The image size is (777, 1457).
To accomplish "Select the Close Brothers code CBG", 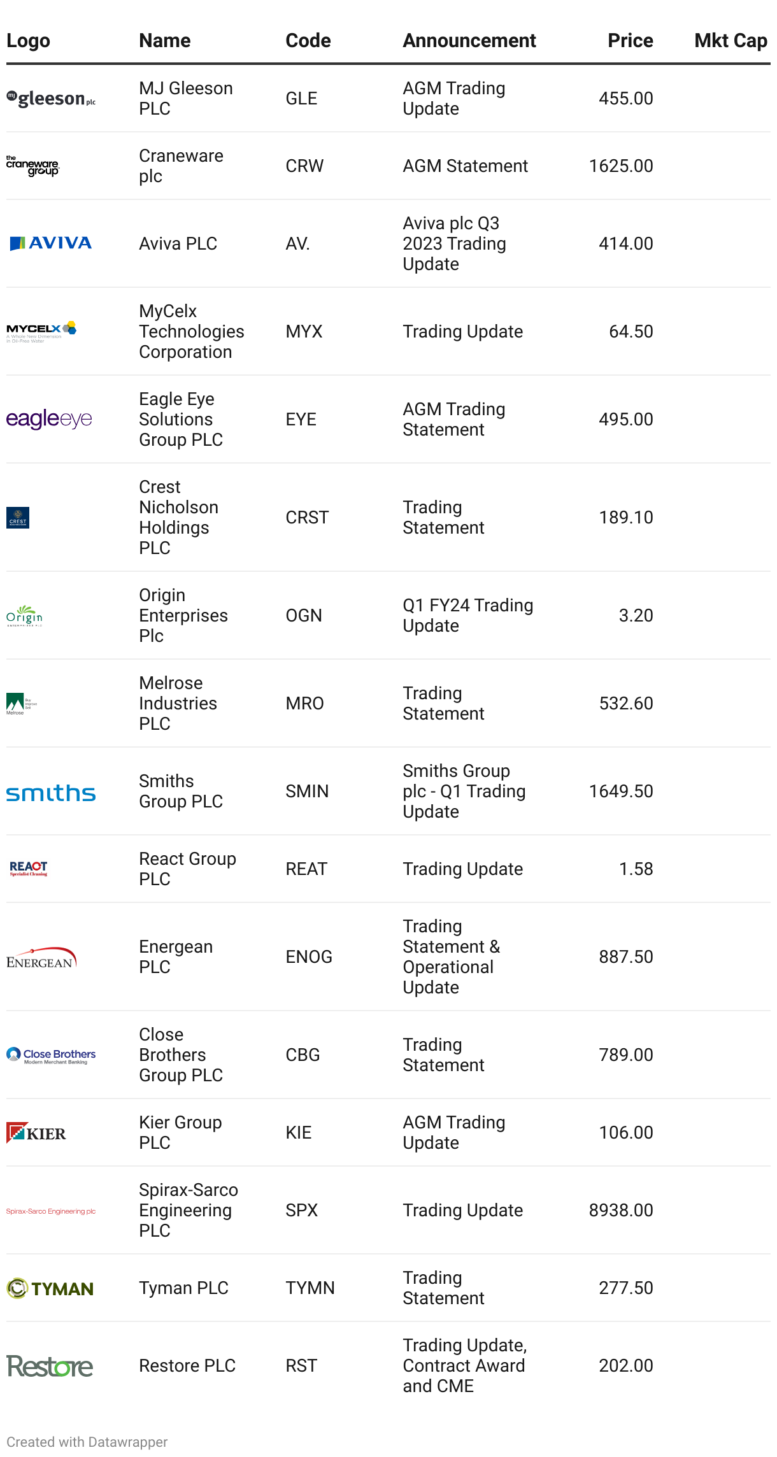I will [x=303, y=1055].
